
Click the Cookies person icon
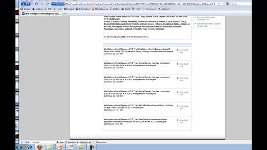point(33,9)
